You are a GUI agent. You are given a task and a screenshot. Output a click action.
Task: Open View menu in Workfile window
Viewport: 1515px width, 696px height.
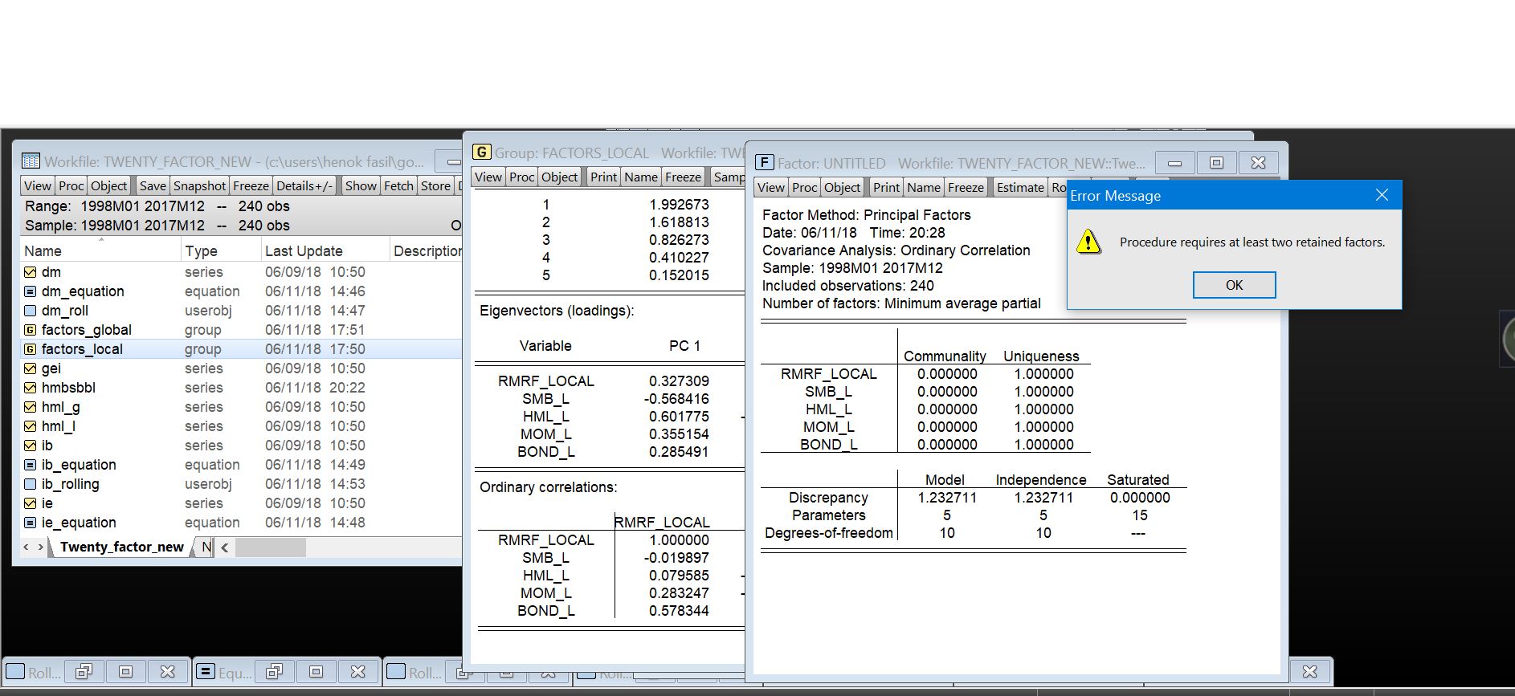coord(38,185)
